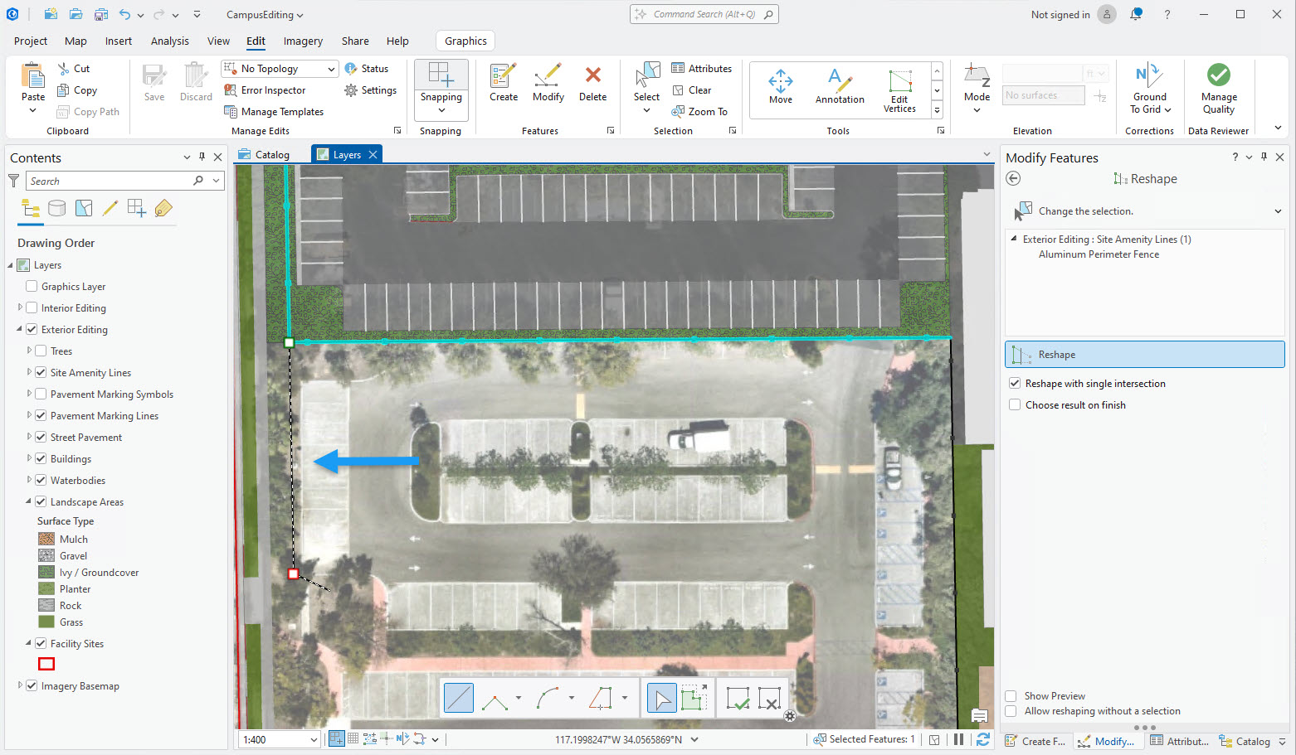
Task: Click the red Facility Sites symbol swatch
Action: point(46,664)
